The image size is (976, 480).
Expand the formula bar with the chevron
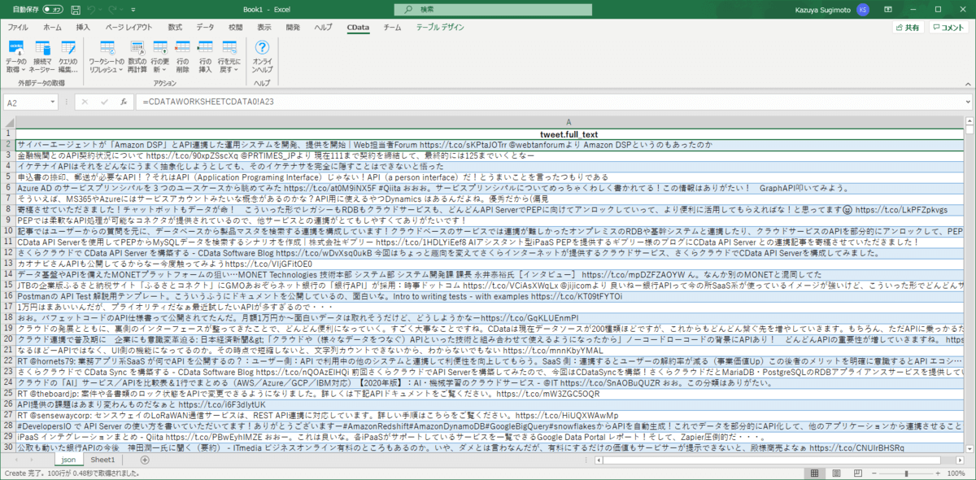point(968,103)
